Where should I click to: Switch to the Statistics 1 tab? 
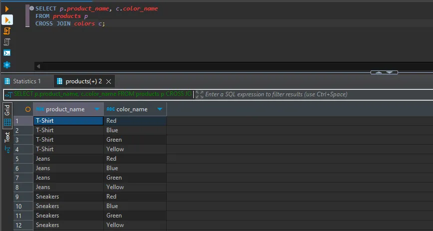pyautogui.click(x=22, y=81)
